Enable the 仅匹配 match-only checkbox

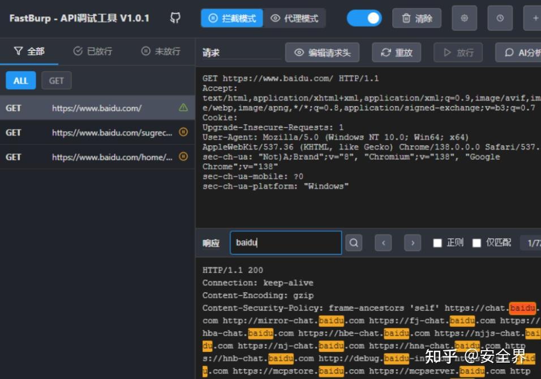pyautogui.click(x=477, y=243)
